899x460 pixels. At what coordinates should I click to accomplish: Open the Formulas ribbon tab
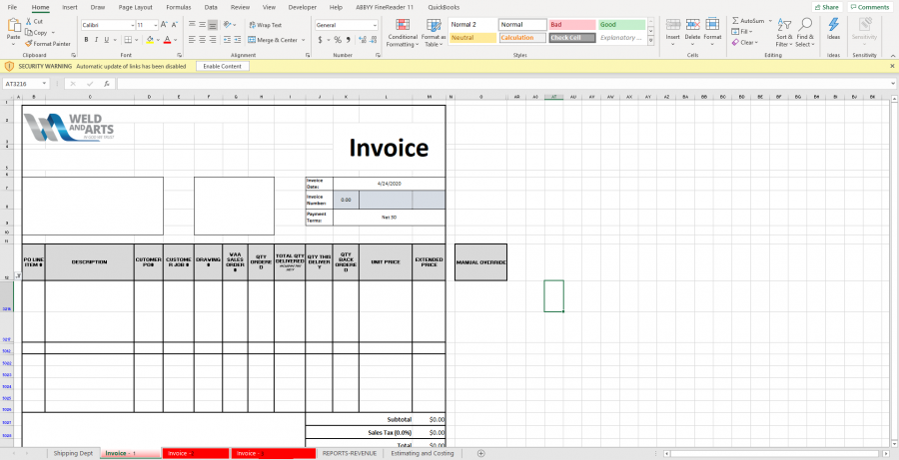[x=179, y=7]
